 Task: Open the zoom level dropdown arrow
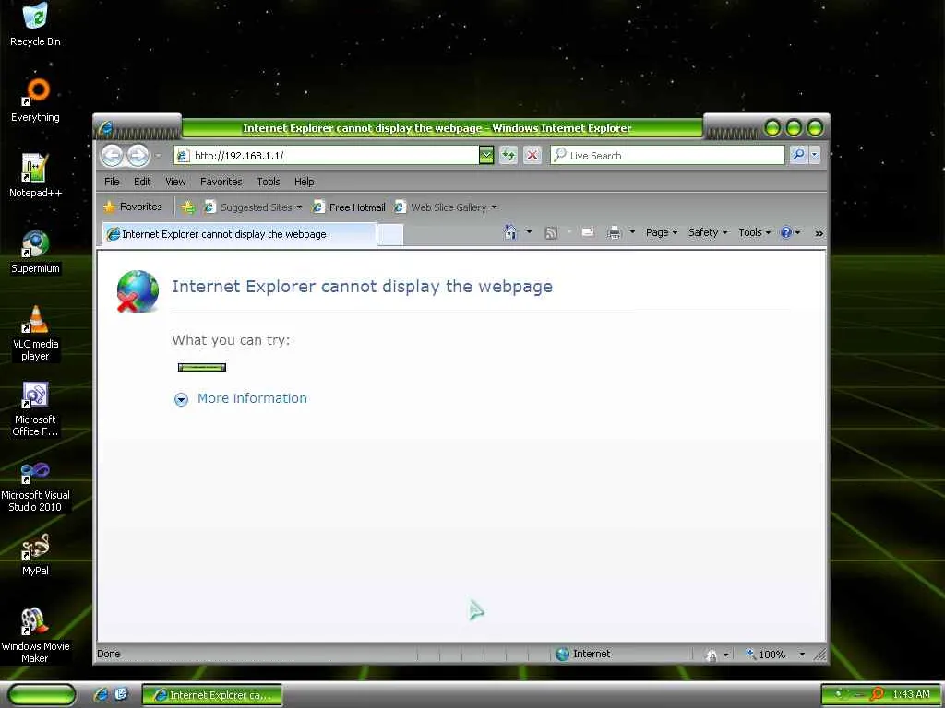[802, 655]
